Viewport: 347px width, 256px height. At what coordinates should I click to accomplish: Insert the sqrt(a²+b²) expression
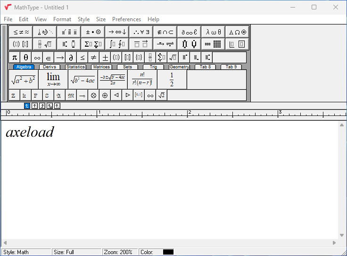pyautogui.click(x=24, y=80)
